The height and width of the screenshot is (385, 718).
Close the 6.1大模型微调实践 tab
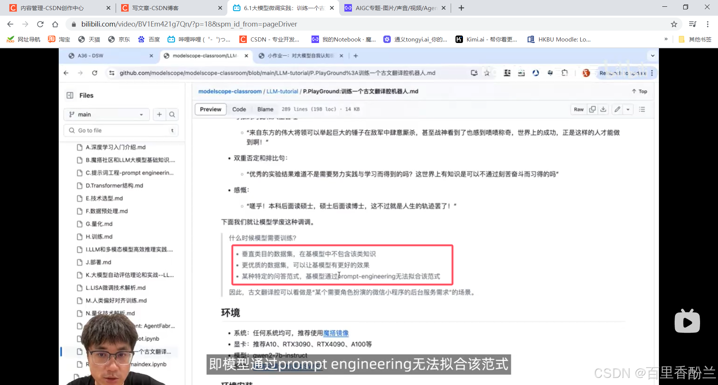pyautogui.click(x=332, y=8)
